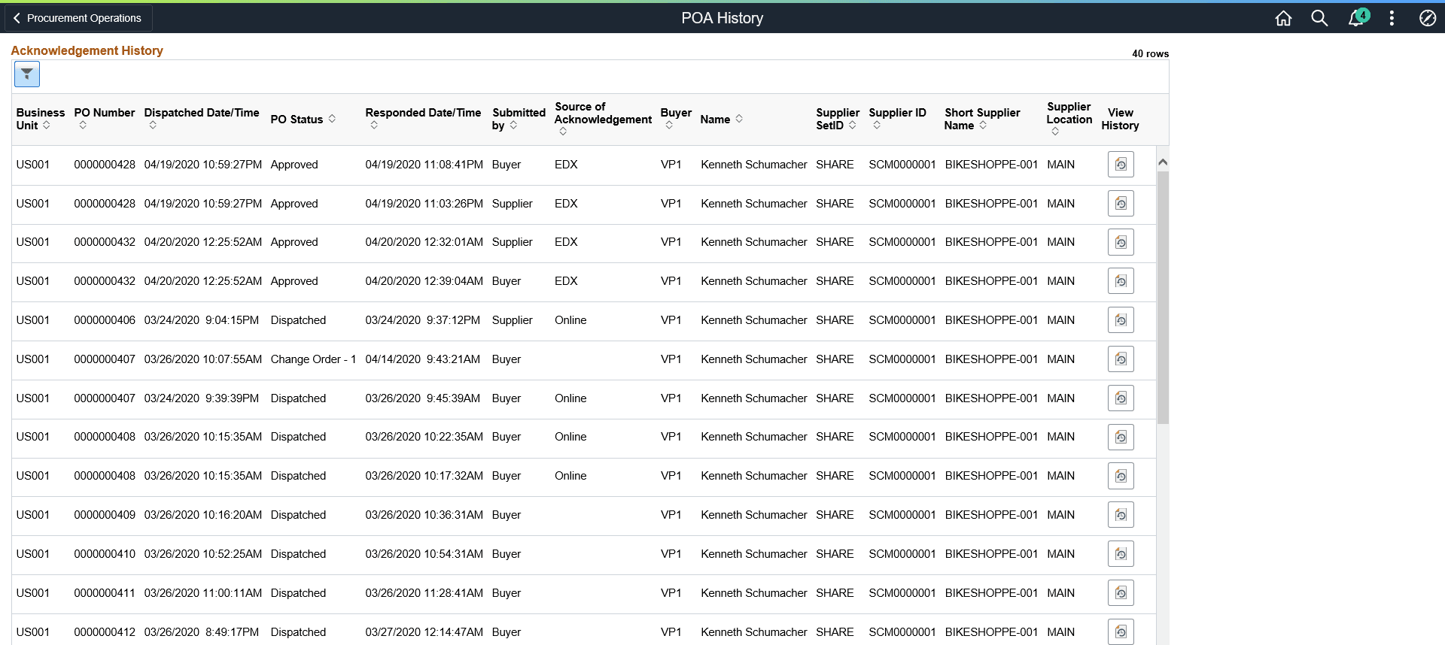Click the vertical scrollbar thumb of the grid
The width and height of the screenshot is (1445, 645).
1163,298
